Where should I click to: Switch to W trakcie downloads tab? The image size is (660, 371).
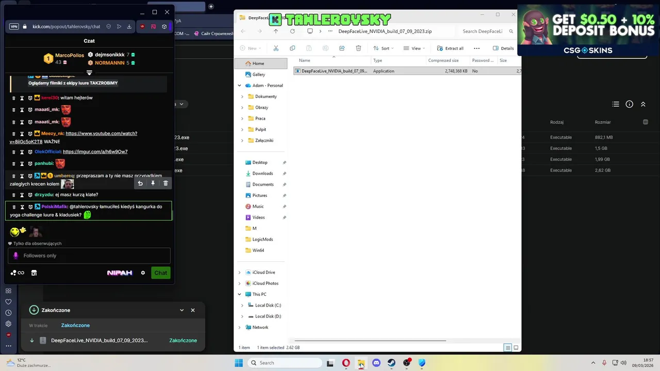(38, 326)
